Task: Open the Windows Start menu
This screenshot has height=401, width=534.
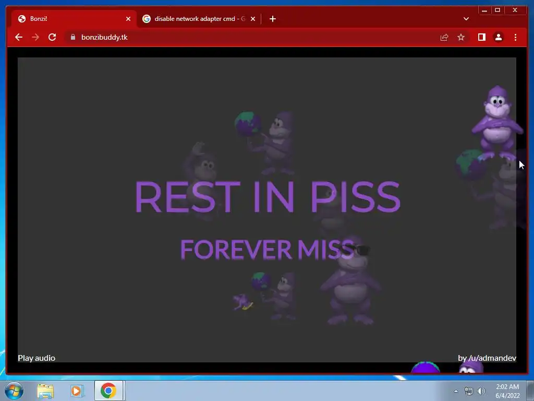Action: pos(14,391)
